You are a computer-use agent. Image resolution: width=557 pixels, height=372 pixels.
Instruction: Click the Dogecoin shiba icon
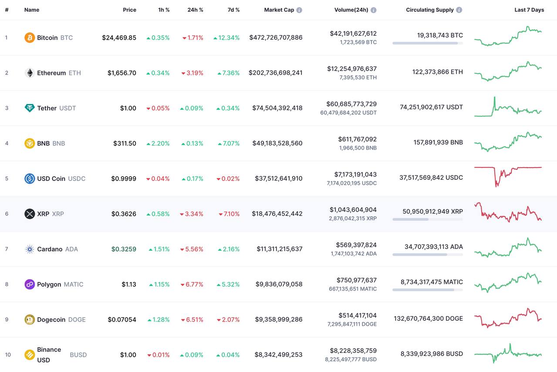pos(30,320)
